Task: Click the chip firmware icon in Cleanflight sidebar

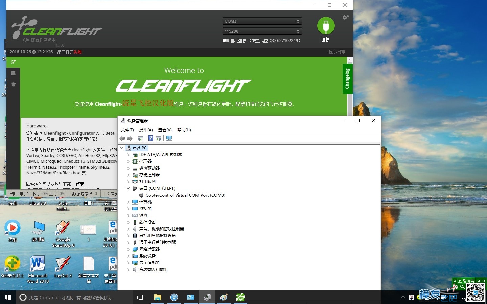Action: coord(13,84)
